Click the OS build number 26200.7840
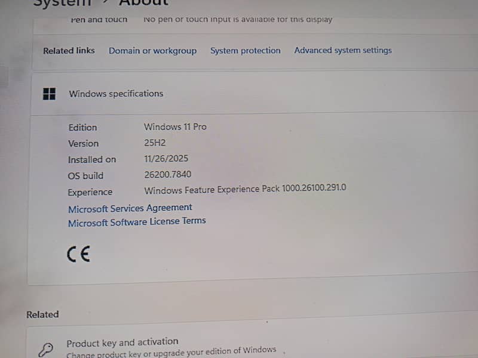Viewport: 478px width, 358px height. 168,175
